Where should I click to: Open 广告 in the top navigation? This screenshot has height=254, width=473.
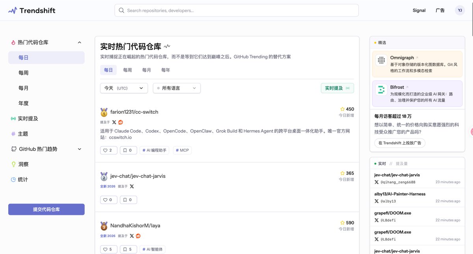click(x=440, y=11)
